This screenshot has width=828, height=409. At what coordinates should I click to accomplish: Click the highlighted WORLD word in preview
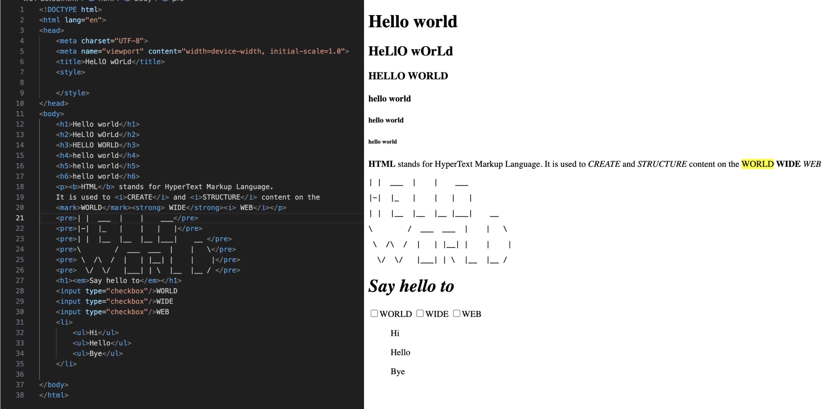pos(757,164)
